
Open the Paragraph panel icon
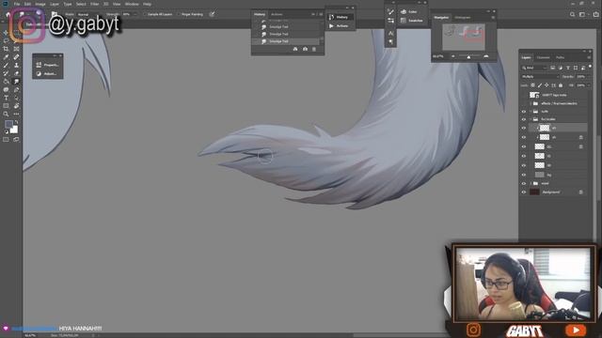pos(390,41)
